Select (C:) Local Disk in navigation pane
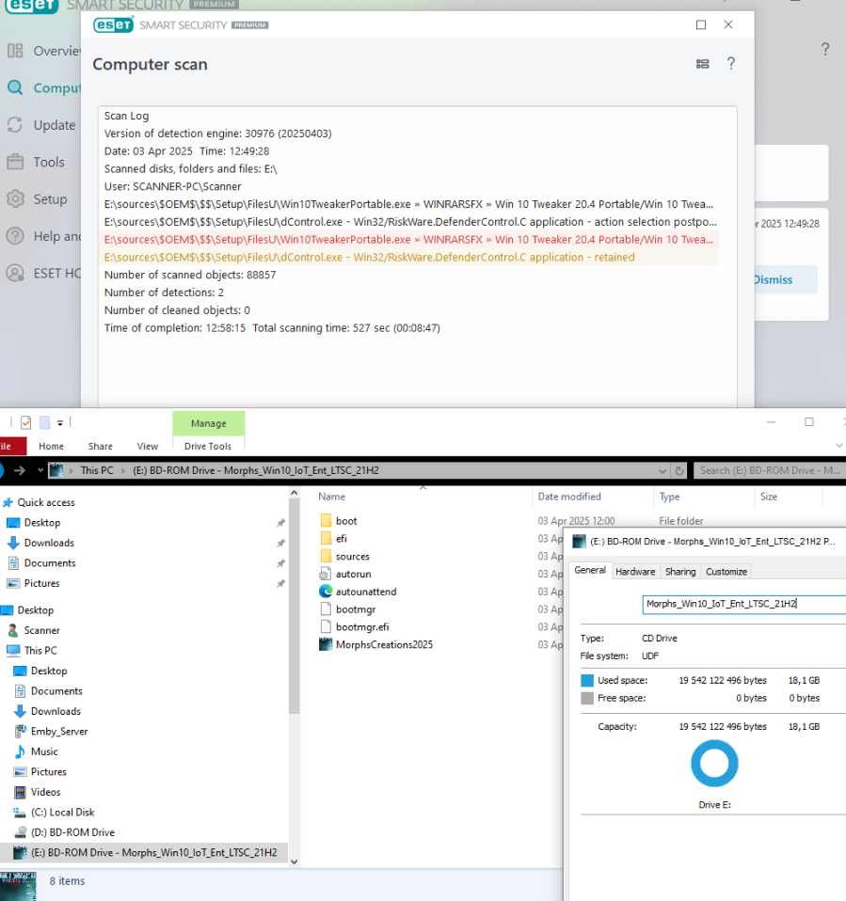The width and height of the screenshot is (846, 901). click(x=62, y=813)
